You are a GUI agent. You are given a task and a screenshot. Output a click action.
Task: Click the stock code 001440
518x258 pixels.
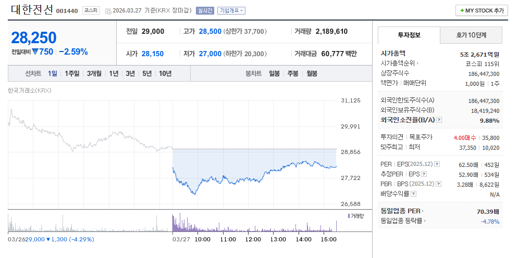(67, 11)
